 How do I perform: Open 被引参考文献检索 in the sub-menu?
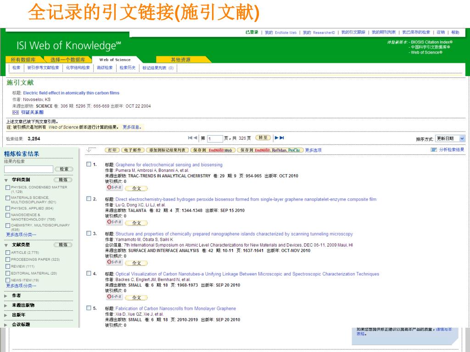pos(43,68)
